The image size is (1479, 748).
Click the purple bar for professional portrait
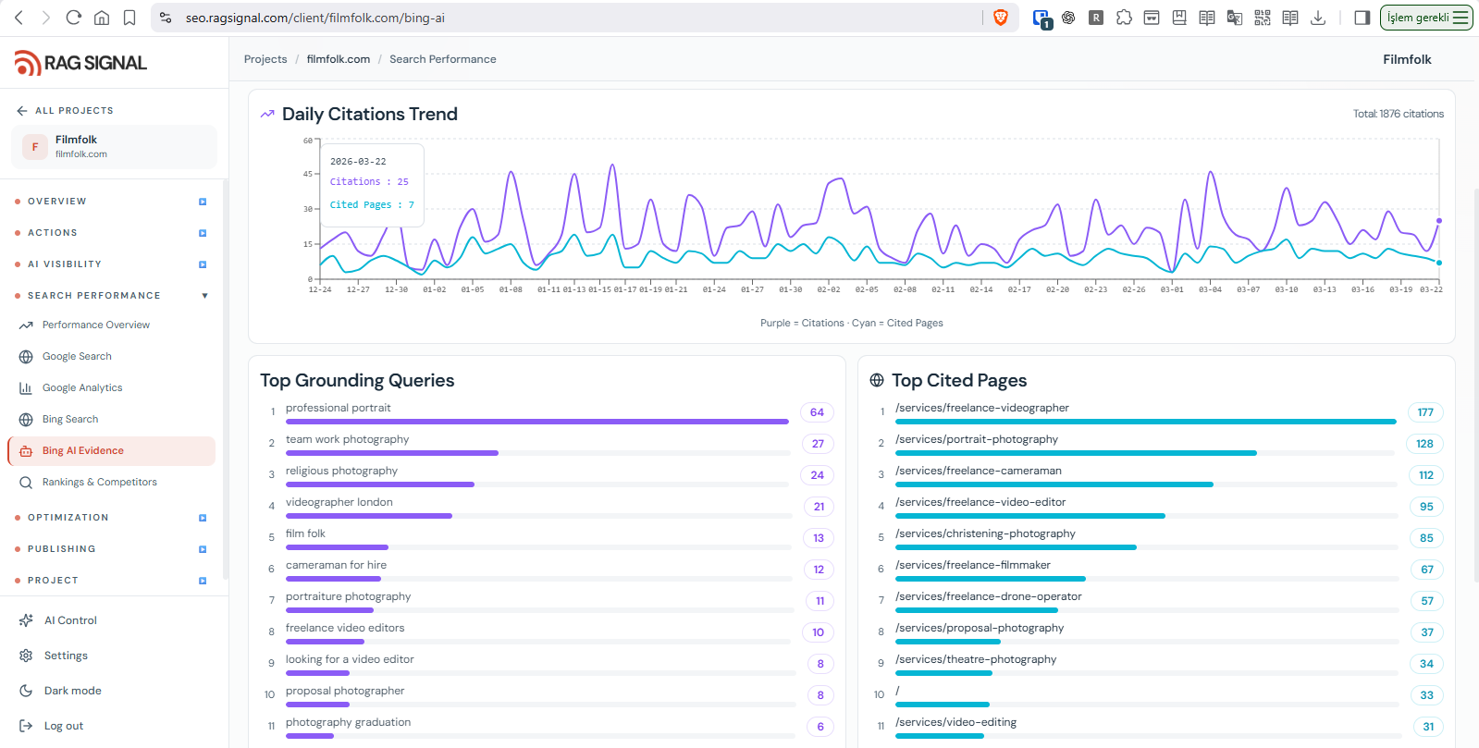pos(537,422)
